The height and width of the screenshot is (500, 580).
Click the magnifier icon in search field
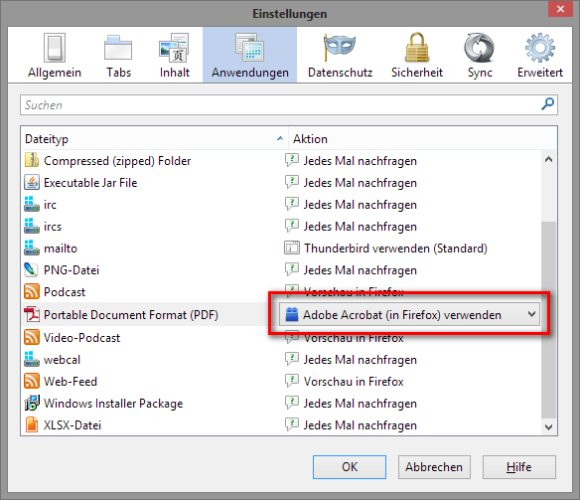[x=547, y=104]
